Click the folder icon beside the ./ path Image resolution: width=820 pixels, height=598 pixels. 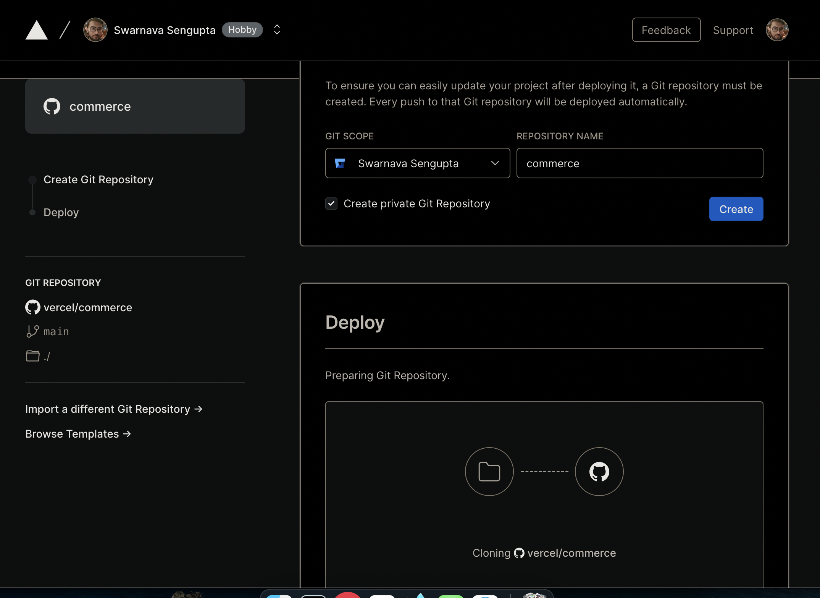32,356
